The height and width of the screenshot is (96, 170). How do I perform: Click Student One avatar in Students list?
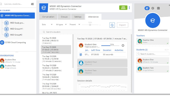(x=140, y=61)
